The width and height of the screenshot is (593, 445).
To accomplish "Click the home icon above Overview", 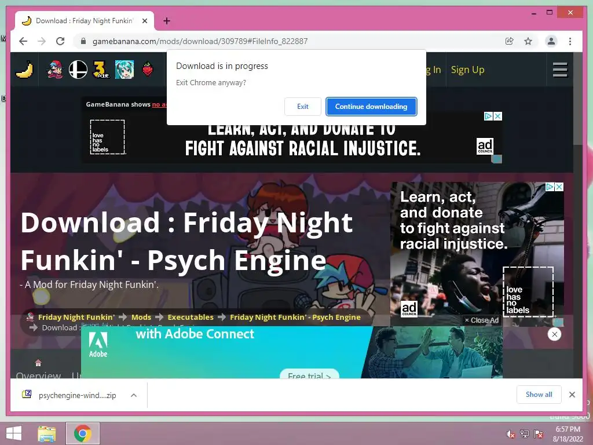I will [38, 363].
